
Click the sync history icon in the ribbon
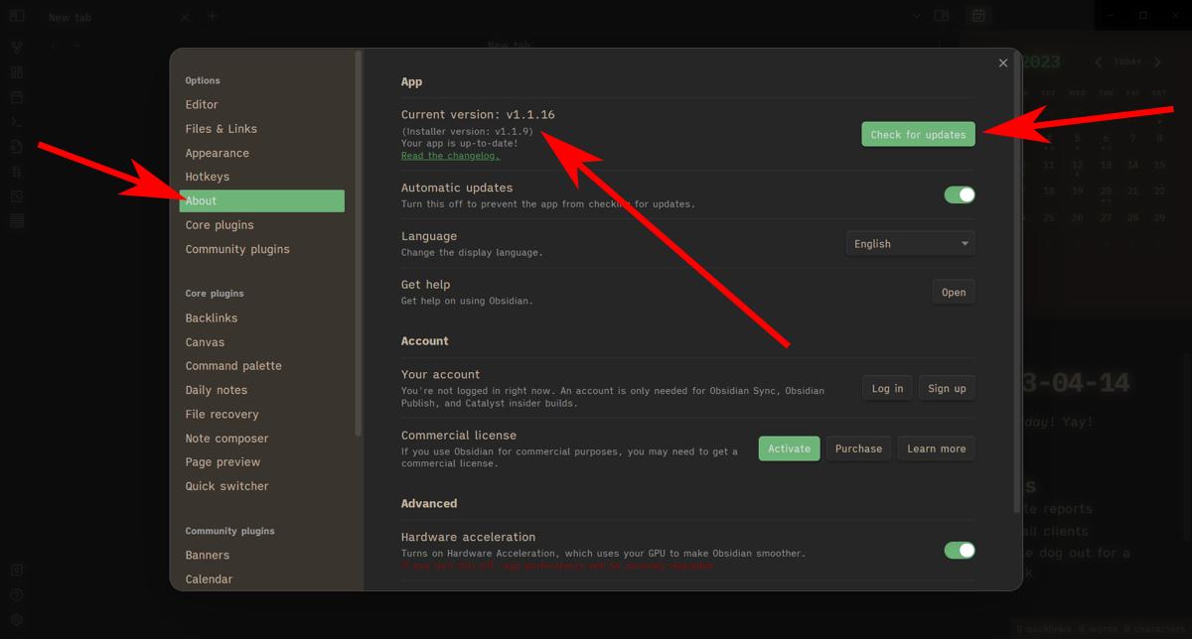(16, 146)
